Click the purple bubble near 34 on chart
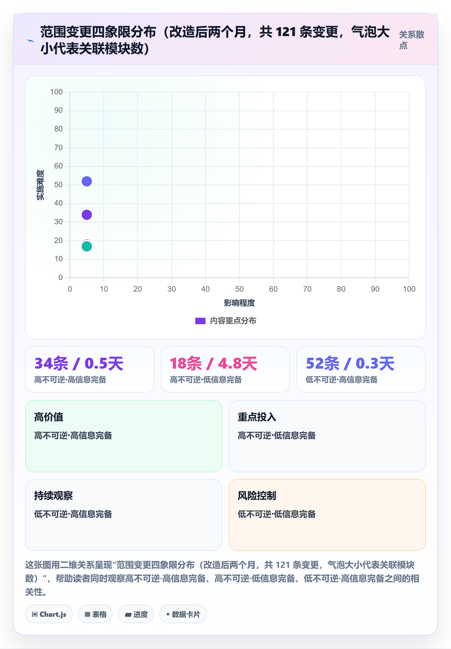The image size is (451, 649). (87, 215)
